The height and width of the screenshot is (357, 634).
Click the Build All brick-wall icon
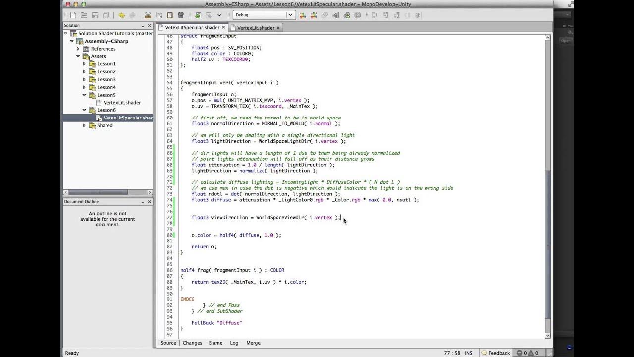pos(303,15)
